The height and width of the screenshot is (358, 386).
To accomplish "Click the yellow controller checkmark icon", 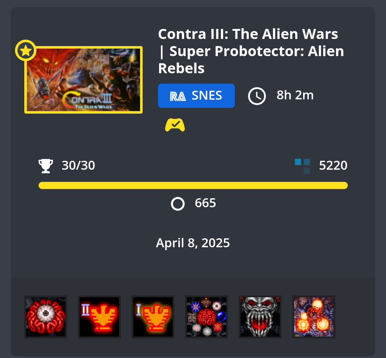I will pos(175,125).
